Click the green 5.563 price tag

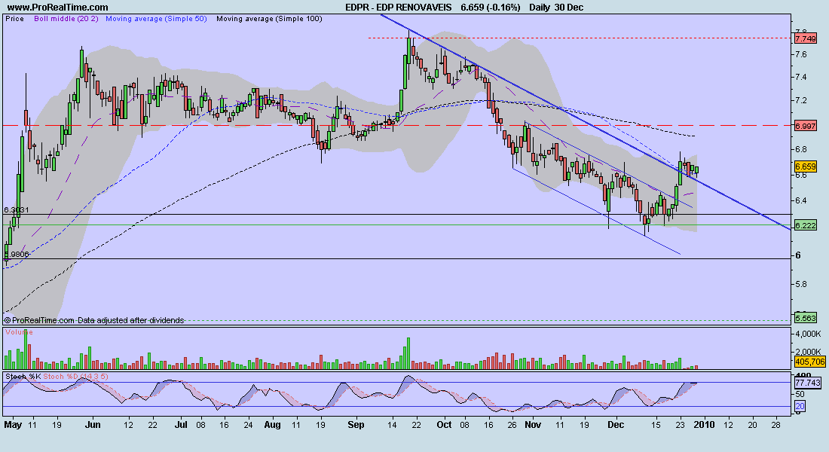[x=806, y=318]
